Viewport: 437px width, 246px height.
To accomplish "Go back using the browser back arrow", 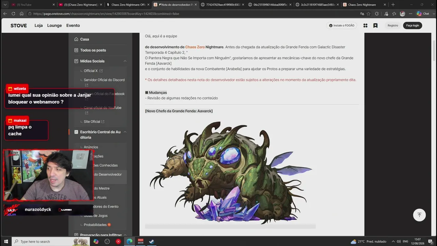I will coord(5,14).
